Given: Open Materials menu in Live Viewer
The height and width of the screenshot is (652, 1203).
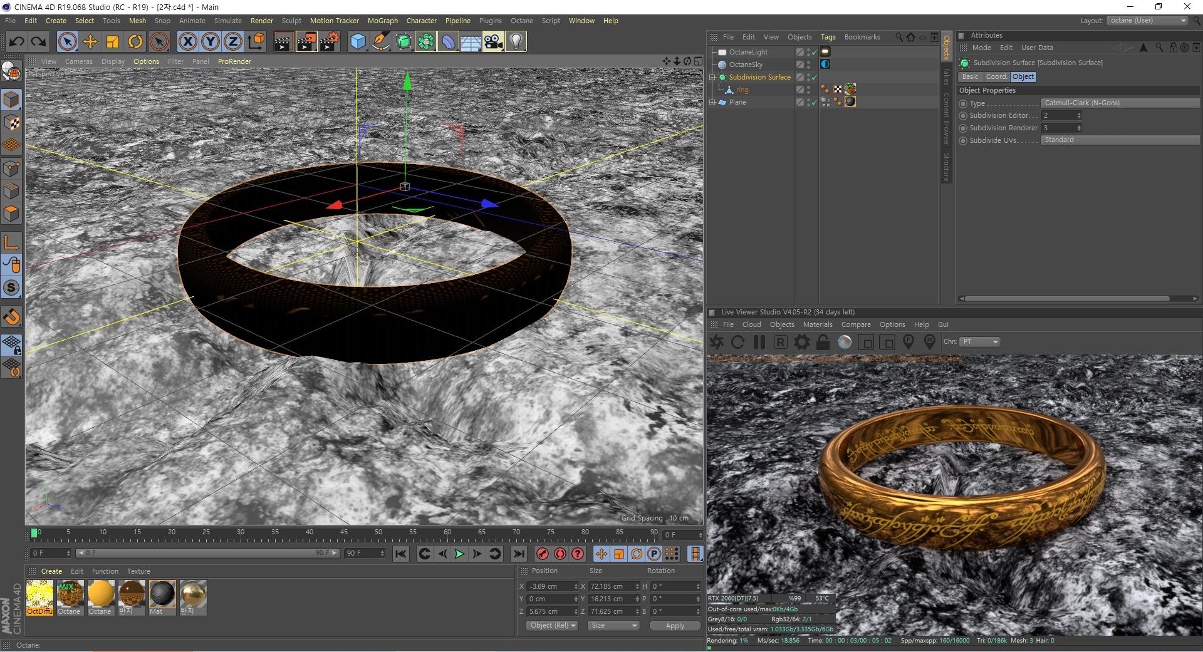Looking at the screenshot, I should click(x=818, y=324).
